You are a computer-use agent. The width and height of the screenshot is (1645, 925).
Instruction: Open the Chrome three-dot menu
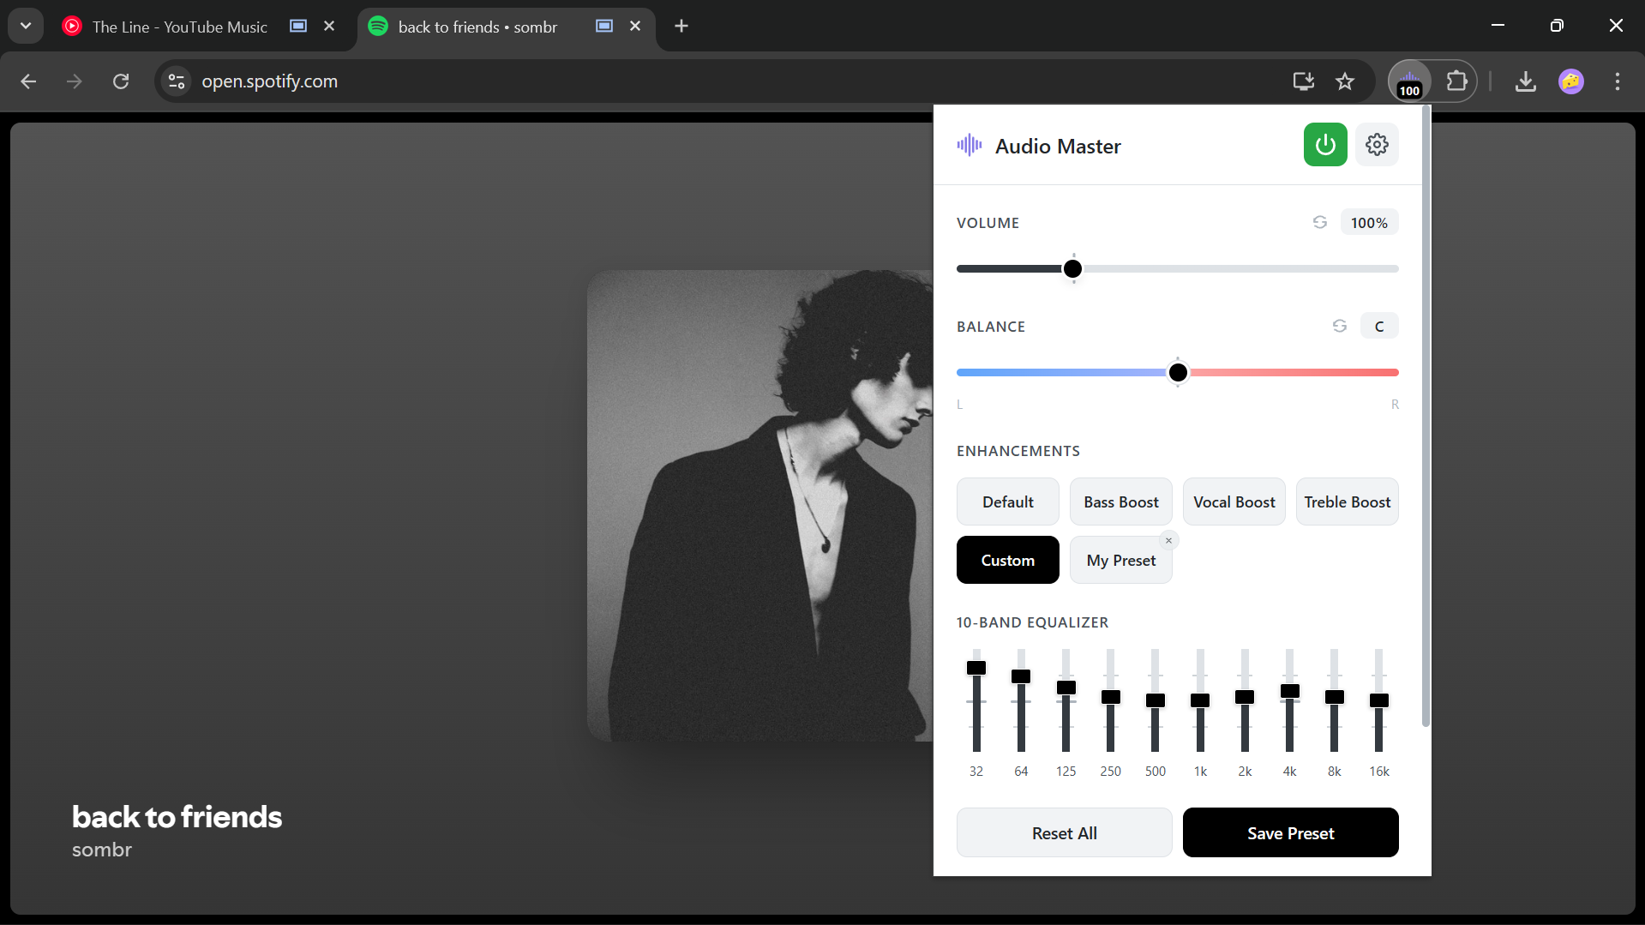[x=1617, y=82]
